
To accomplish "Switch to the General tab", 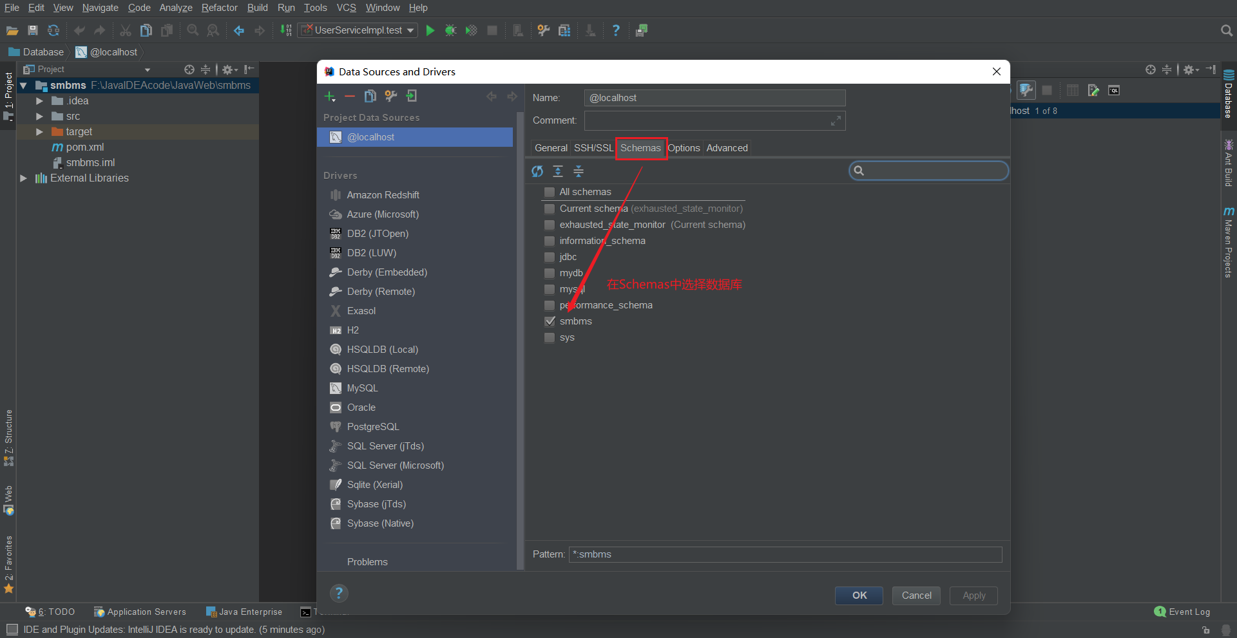I will coord(551,148).
